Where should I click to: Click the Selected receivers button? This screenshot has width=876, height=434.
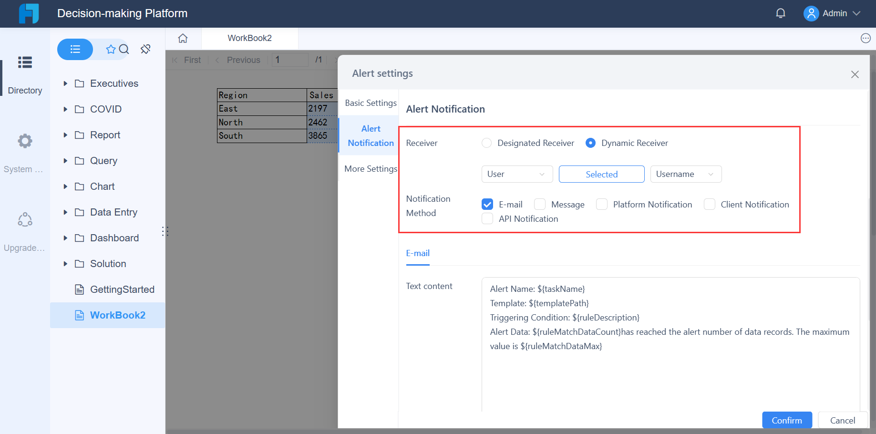tap(601, 174)
